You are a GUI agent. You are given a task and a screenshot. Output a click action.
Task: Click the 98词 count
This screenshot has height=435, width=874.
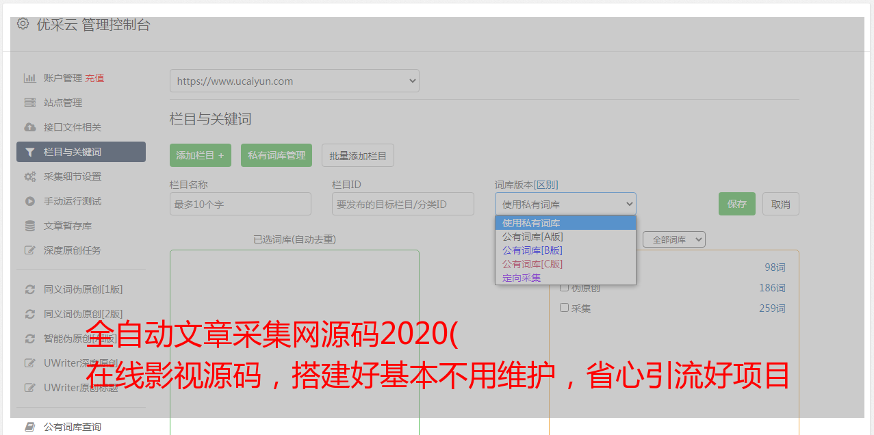coord(775,267)
